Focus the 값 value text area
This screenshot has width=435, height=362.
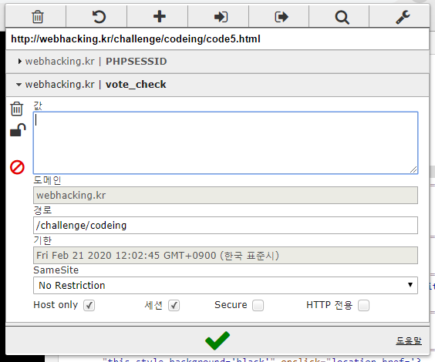225,142
